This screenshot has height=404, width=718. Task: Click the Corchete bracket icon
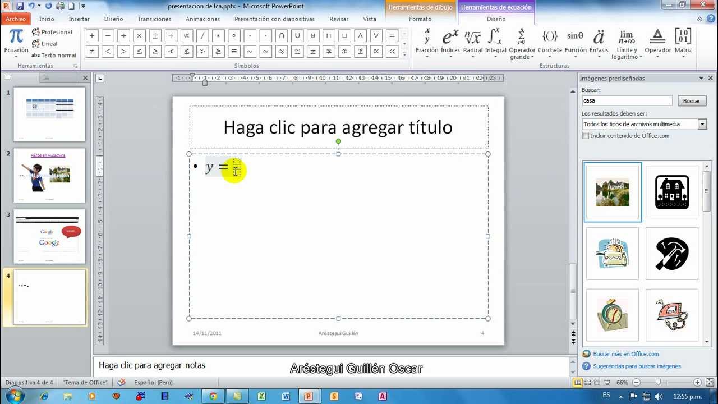pos(550,37)
